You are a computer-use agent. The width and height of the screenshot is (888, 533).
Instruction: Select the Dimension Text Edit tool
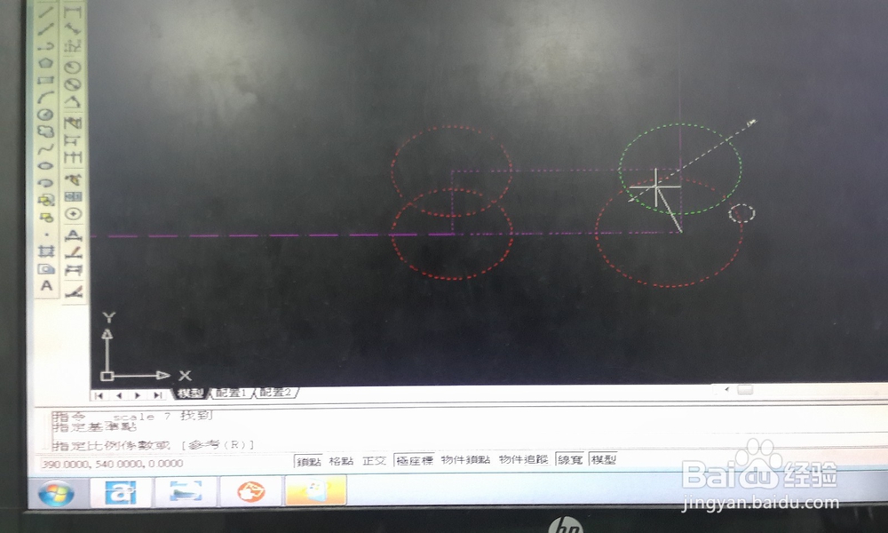click(x=73, y=252)
